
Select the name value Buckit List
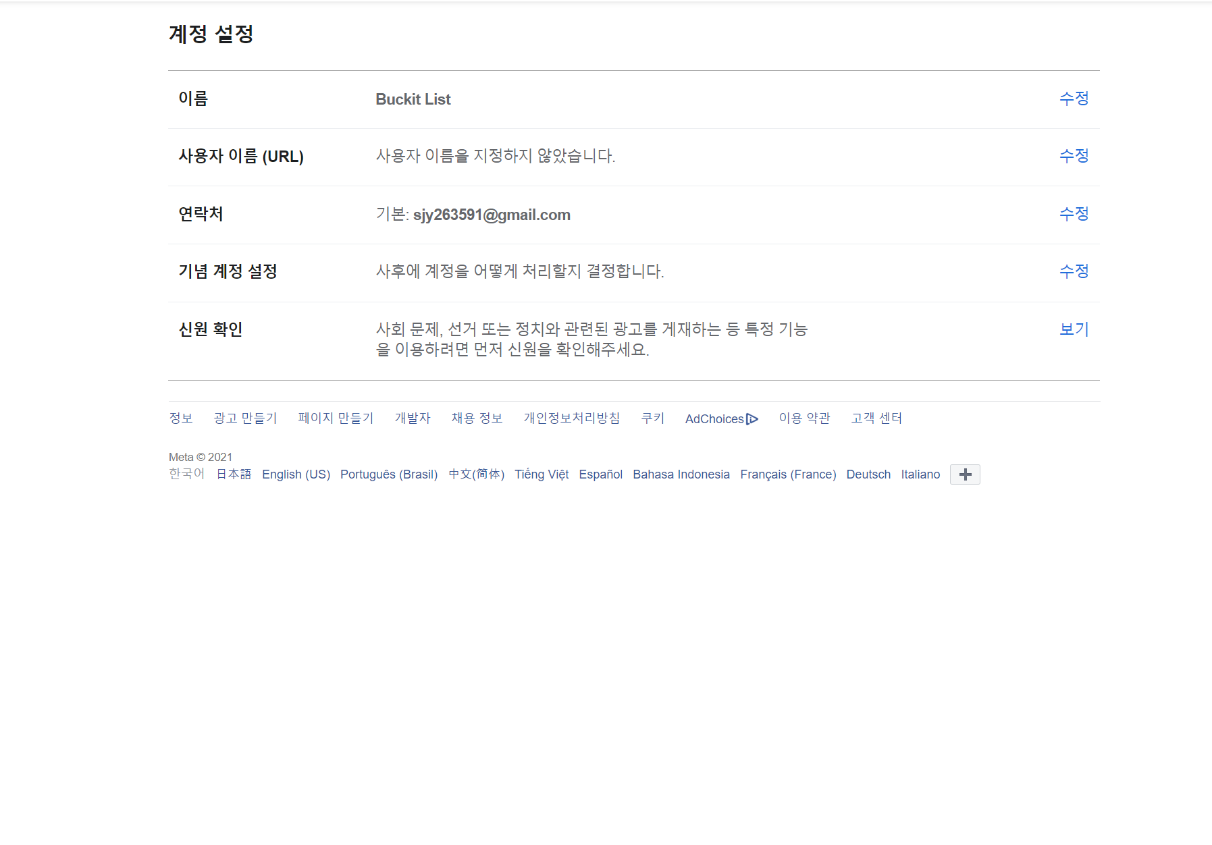click(413, 99)
